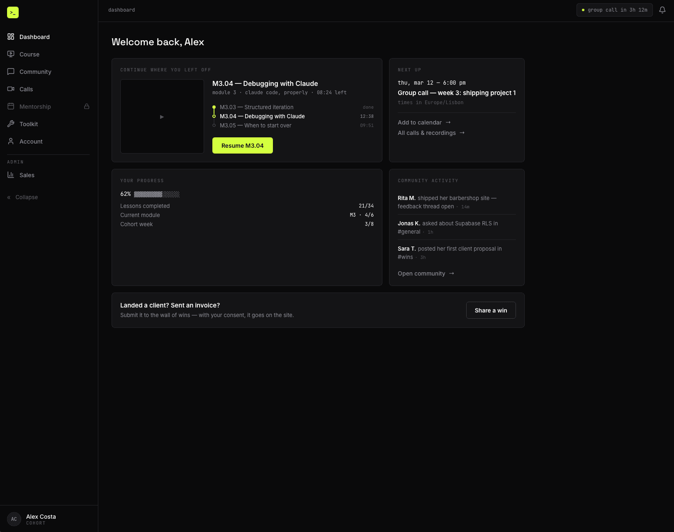Viewport: 674px width, 532px height.
Task: Click the terminal logo icon
Action: click(x=13, y=12)
